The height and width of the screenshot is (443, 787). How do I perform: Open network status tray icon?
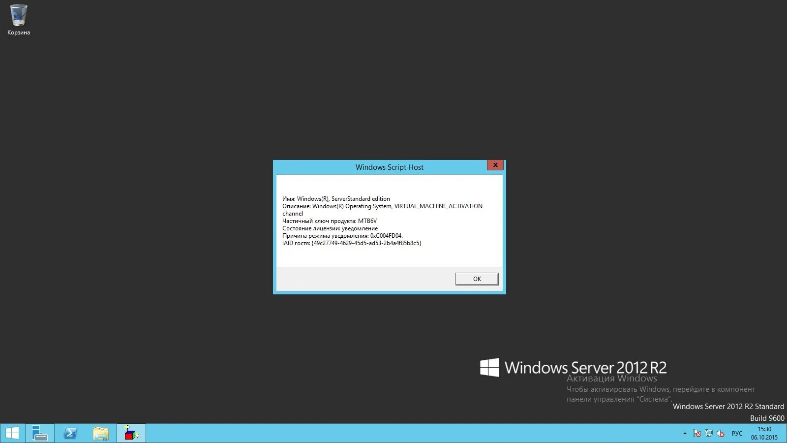(708, 434)
